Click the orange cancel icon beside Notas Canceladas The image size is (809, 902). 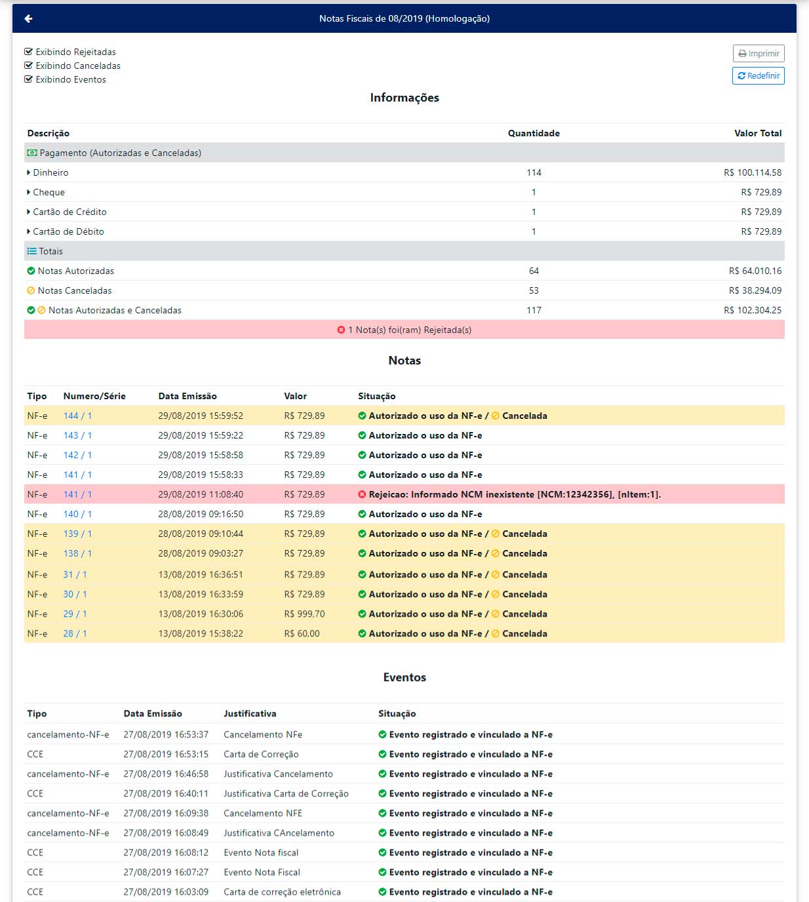point(31,290)
